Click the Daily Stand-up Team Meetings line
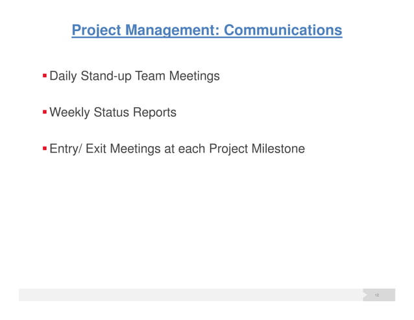414x320 pixels. tap(135, 77)
